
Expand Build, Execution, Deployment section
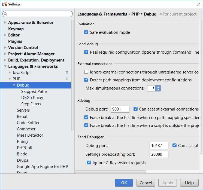[x=5, y=60]
